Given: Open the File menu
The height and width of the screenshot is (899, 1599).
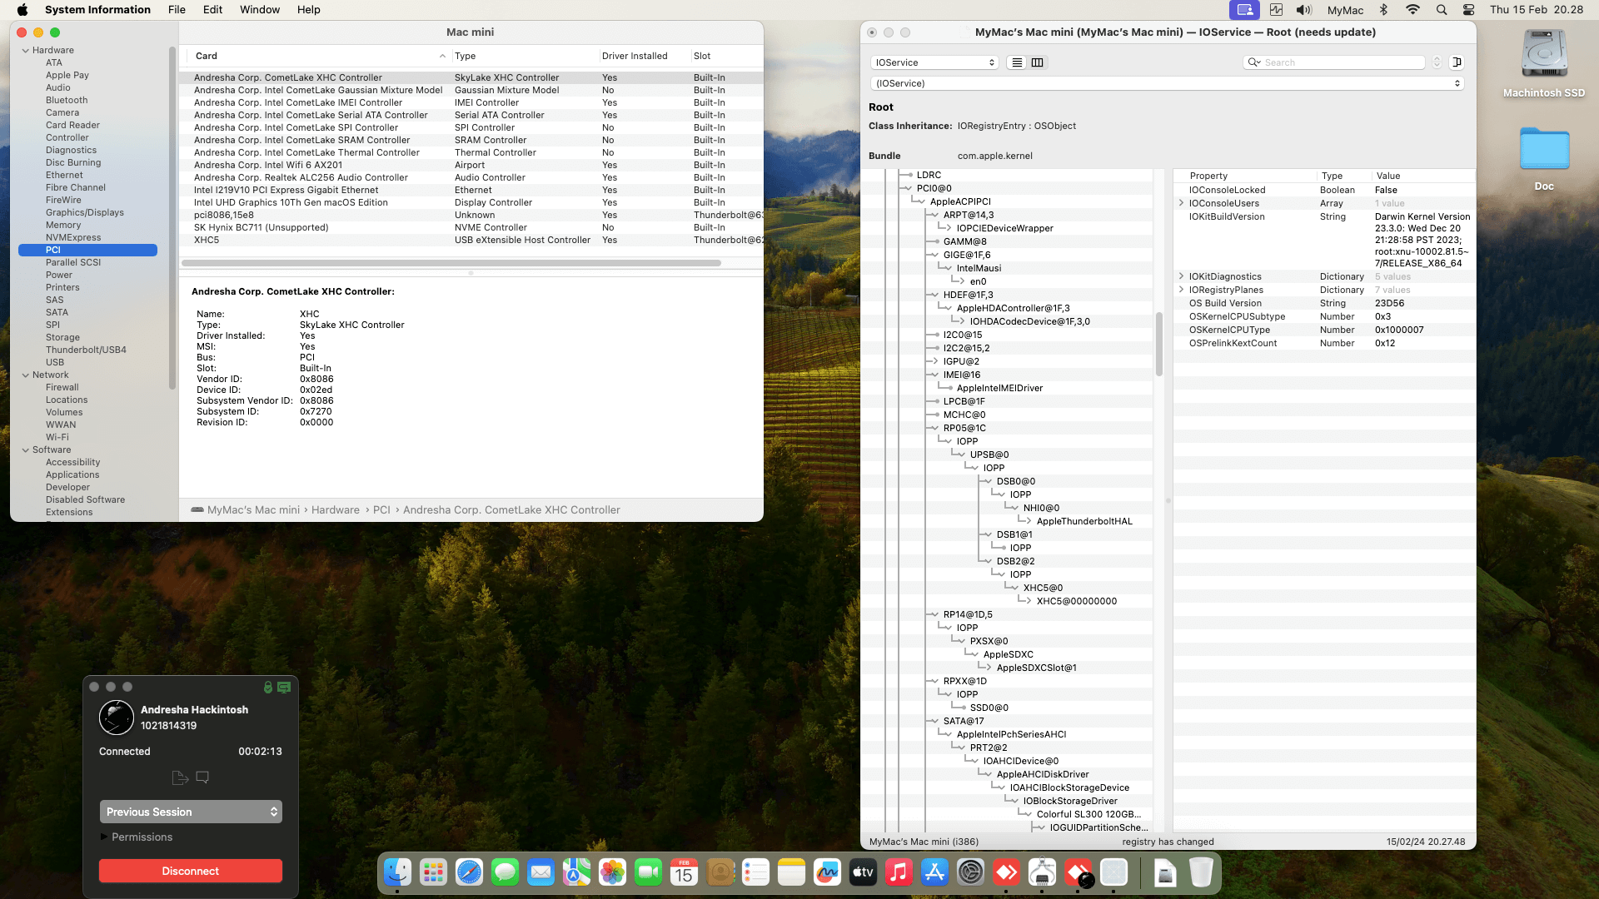Looking at the screenshot, I should (x=177, y=10).
